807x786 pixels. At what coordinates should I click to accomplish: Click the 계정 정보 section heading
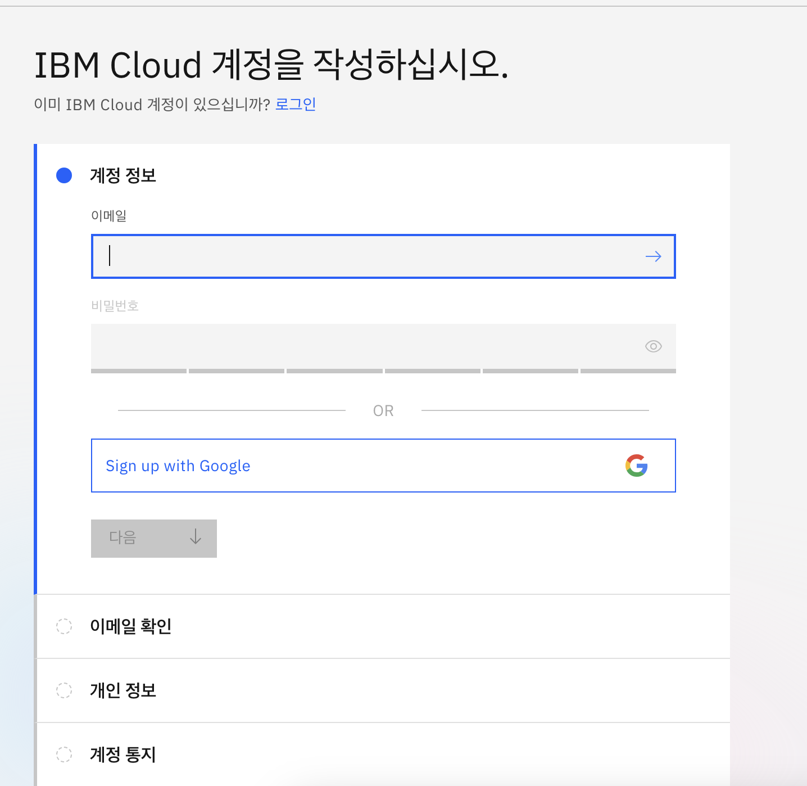click(123, 175)
